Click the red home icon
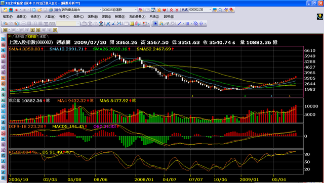This screenshot has width=324, height=183. [x=11, y=10]
